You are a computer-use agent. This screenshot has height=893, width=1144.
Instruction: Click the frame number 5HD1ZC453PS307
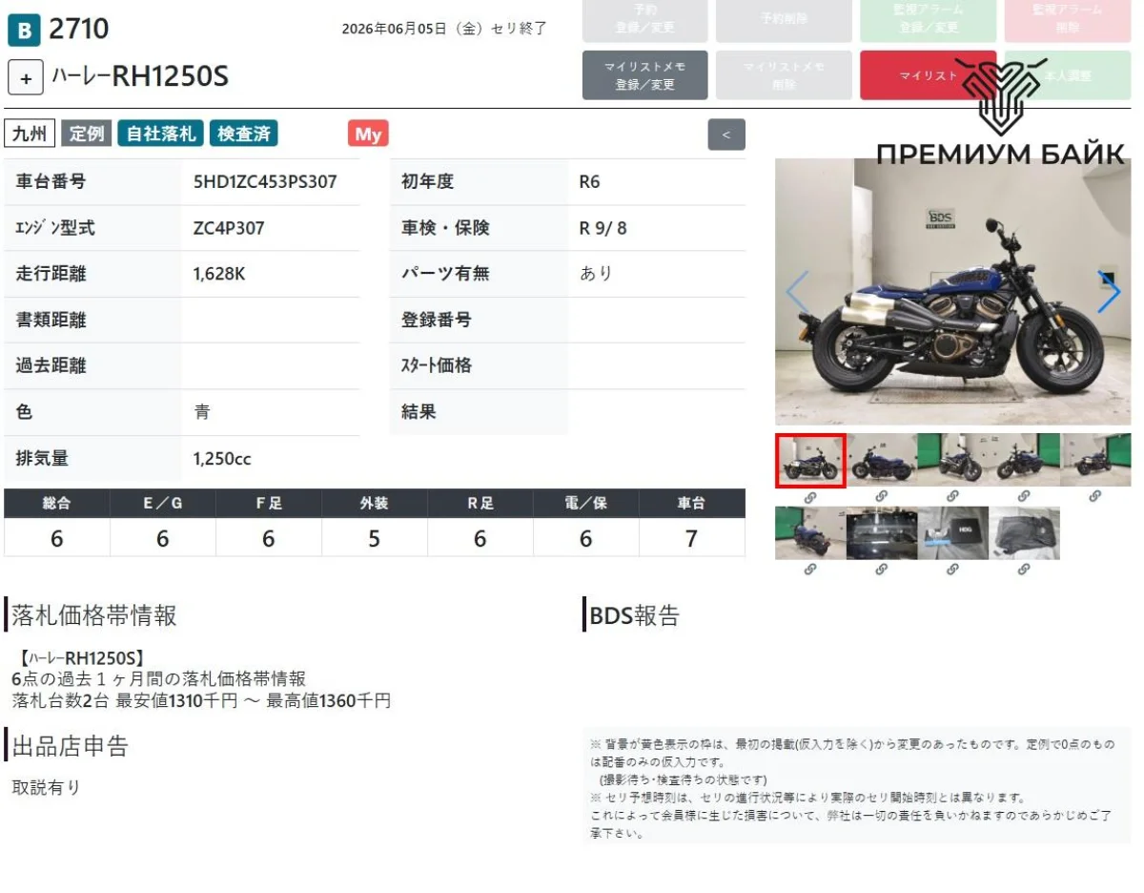264,181
